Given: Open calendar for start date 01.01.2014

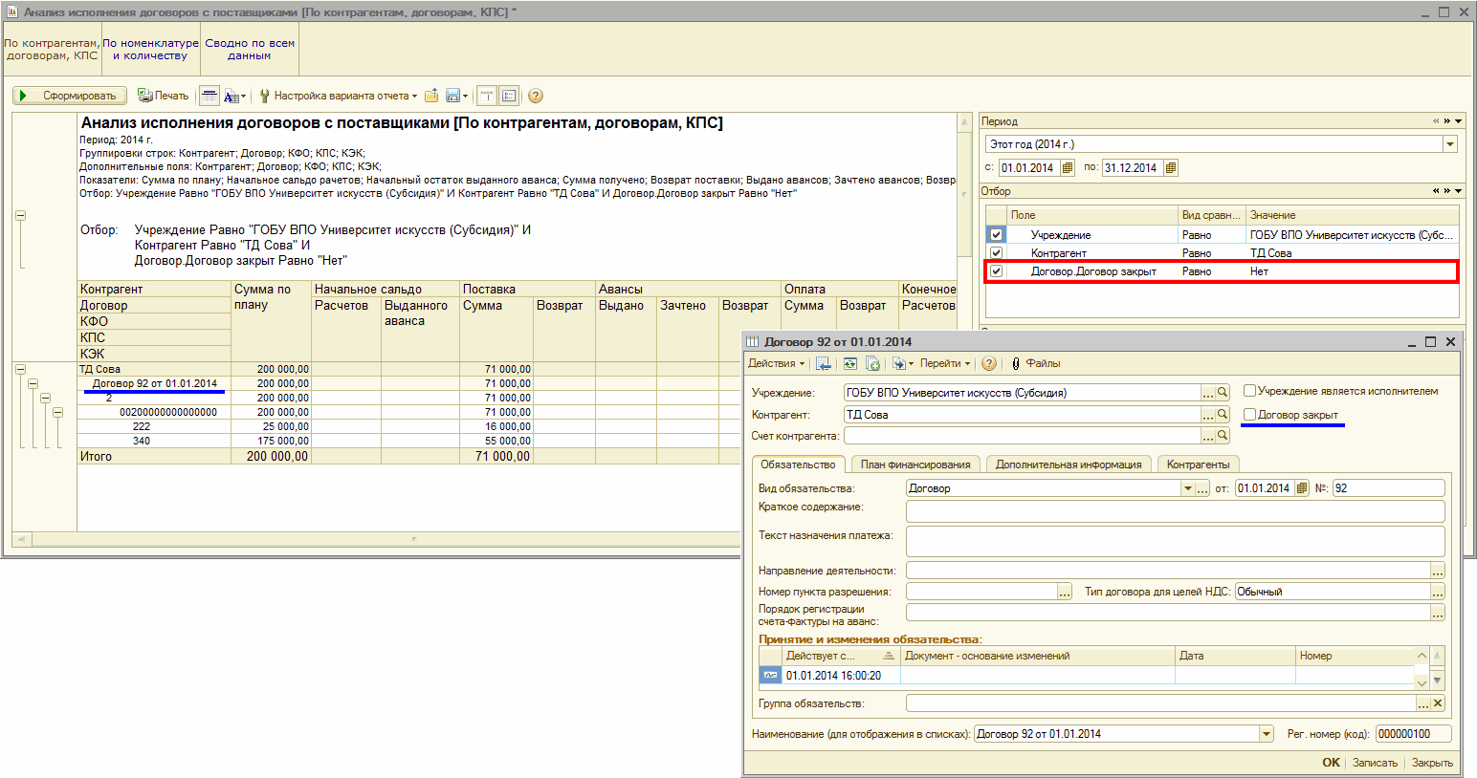Looking at the screenshot, I should [x=1068, y=167].
